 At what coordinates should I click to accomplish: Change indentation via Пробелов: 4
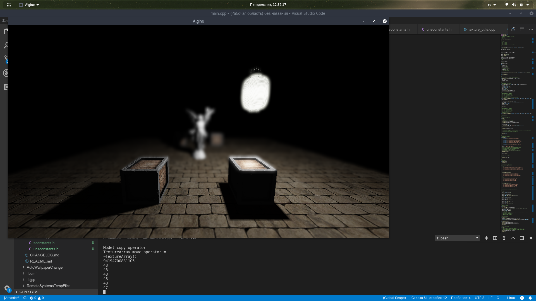pos(461,298)
